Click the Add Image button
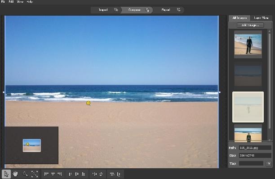The height and width of the screenshot is (179, 275). coord(250,25)
